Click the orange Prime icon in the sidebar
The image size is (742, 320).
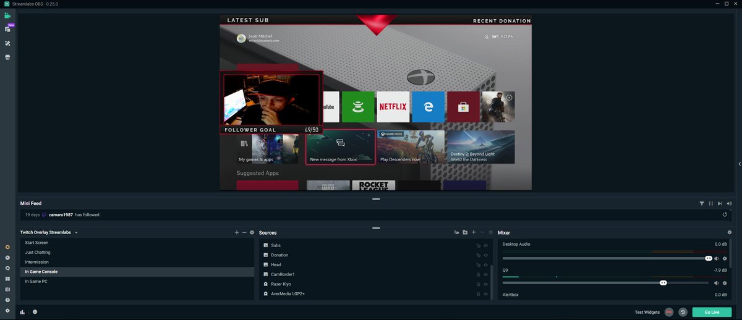click(x=7, y=248)
